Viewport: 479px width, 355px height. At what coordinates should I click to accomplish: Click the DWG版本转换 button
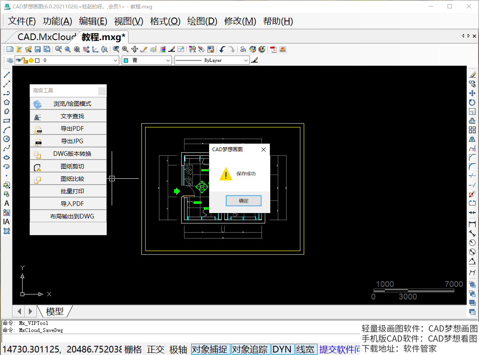point(68,154)
